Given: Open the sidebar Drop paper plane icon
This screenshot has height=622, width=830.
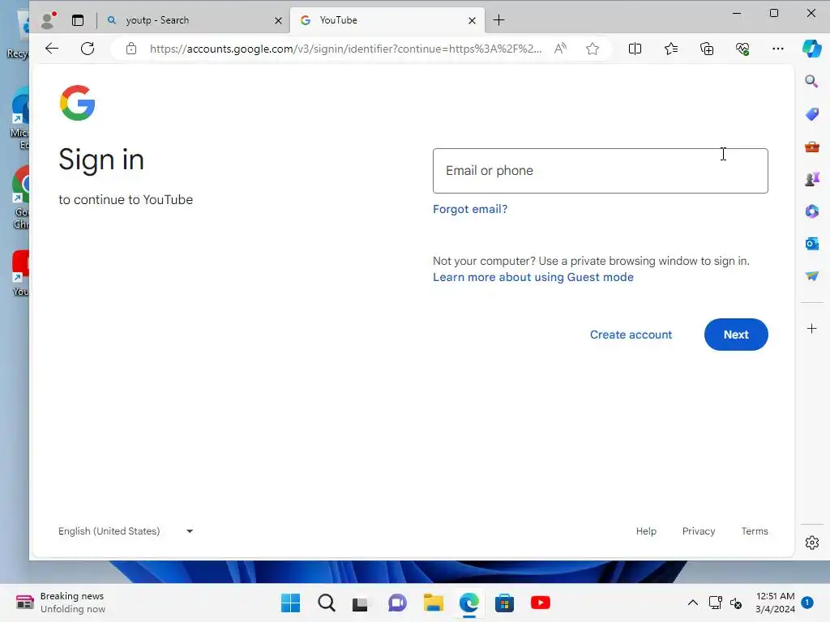Looking at the screenshot, I should 811,275.
